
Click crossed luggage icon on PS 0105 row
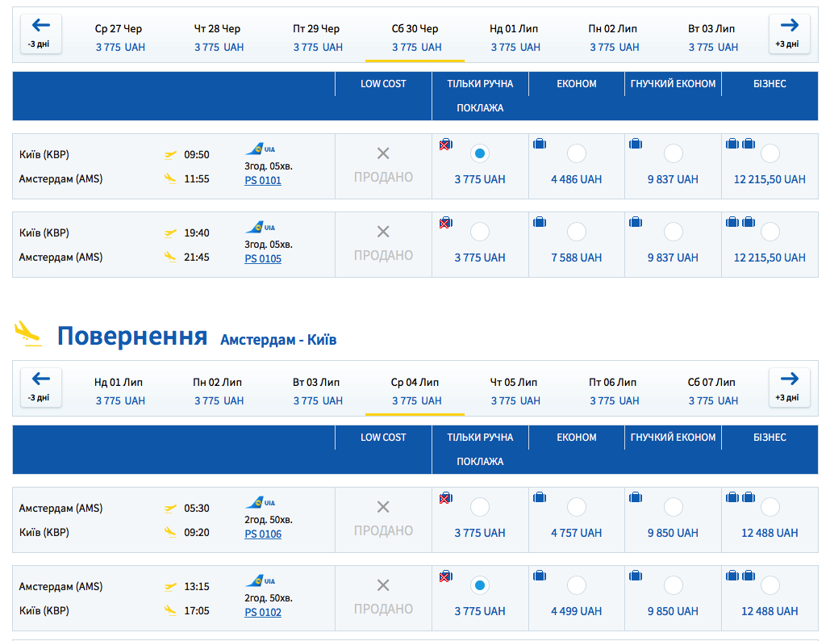pos(444,223)
